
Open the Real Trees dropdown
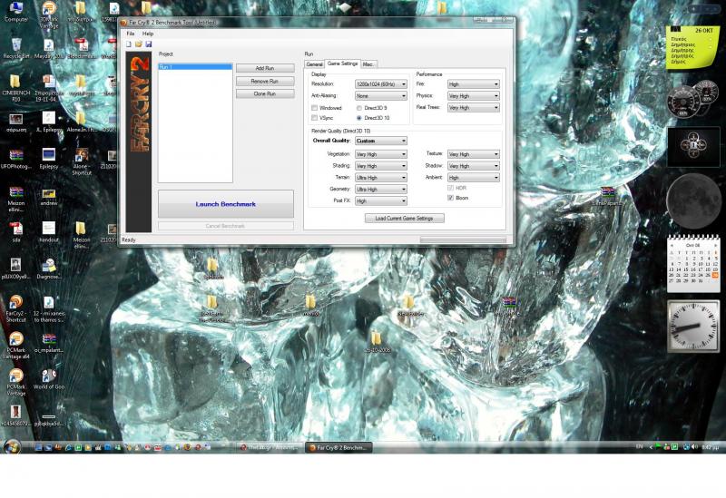[x=473, y=107]
